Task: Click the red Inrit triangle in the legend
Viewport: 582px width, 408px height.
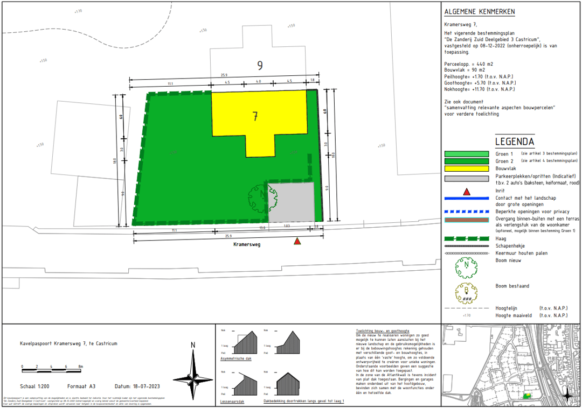Action: tap(467, 191)
